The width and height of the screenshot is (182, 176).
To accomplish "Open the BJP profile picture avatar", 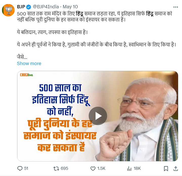I will pos(8,10).
